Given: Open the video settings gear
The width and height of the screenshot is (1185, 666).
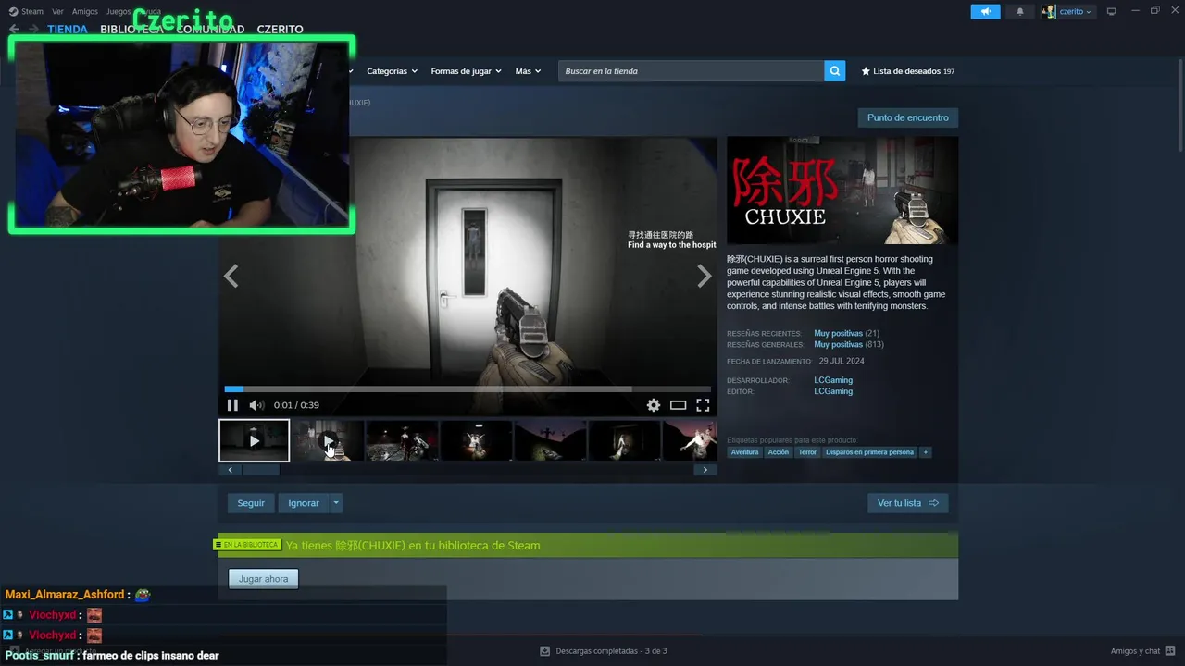Looking at the screenshot, I should click(654, 405).
